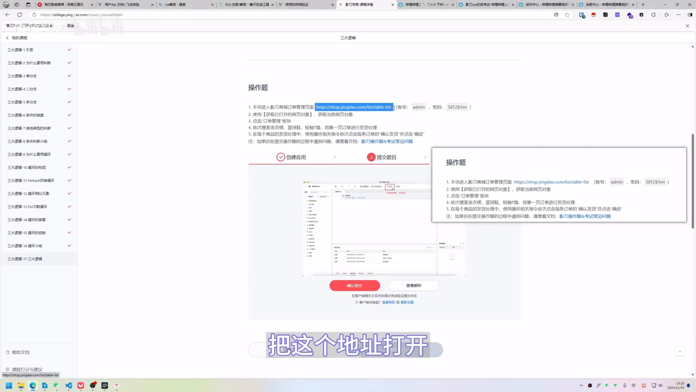This screenshot has height=392, width=696.
Task: Switch to the 用户Api 文档 飞鸟快验 tab
Action: [x=126, y=4]
